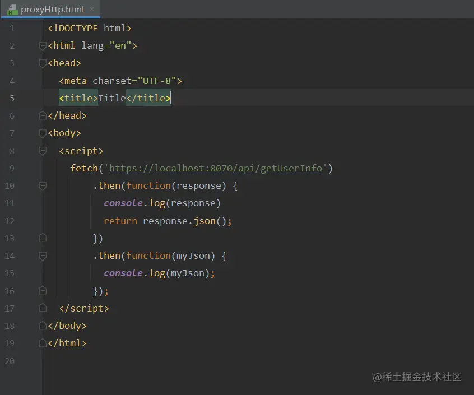The image size is (474, 395).
Task: Close the proxyHttp.html tab
Action: pos(92,10)
